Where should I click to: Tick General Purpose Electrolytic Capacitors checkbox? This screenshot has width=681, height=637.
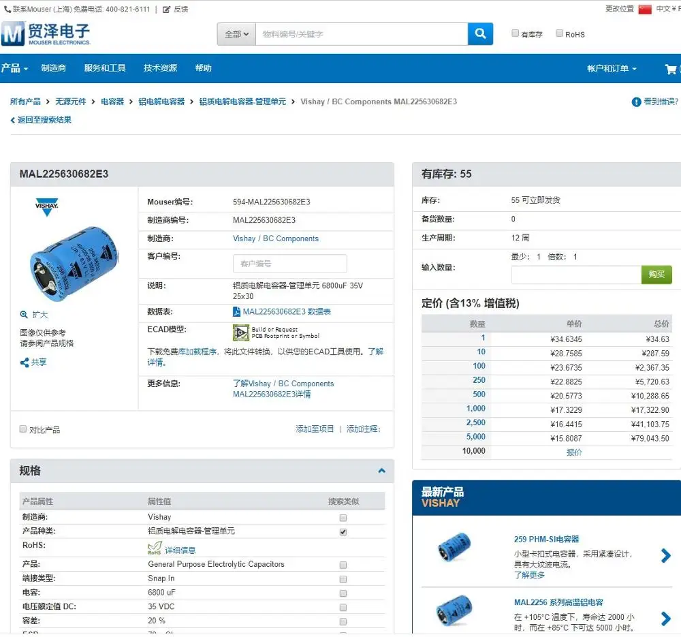(343, 565)
